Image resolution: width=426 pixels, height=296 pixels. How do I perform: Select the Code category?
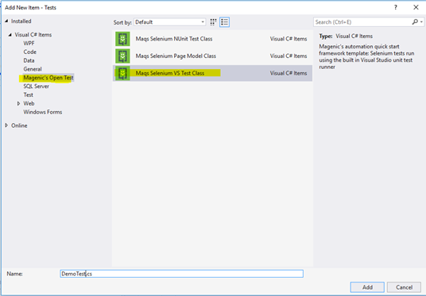[30, 52]
